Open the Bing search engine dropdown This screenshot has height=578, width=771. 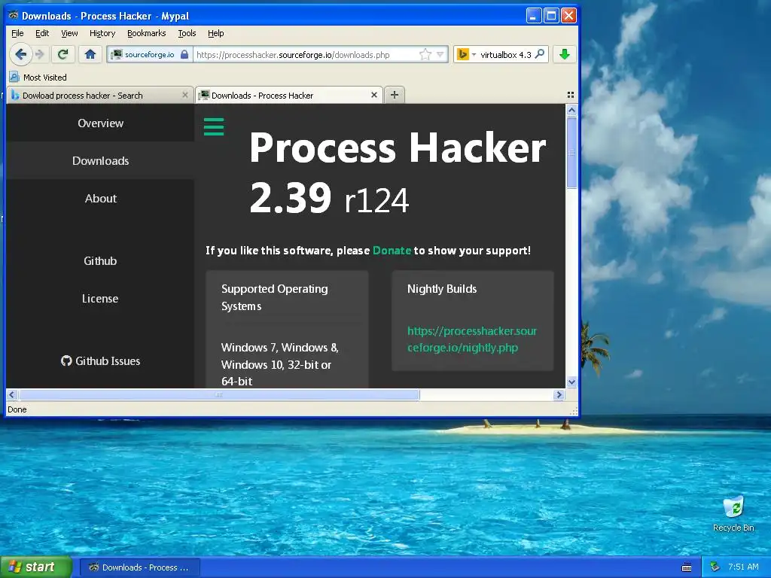click(x=466, y=54)
